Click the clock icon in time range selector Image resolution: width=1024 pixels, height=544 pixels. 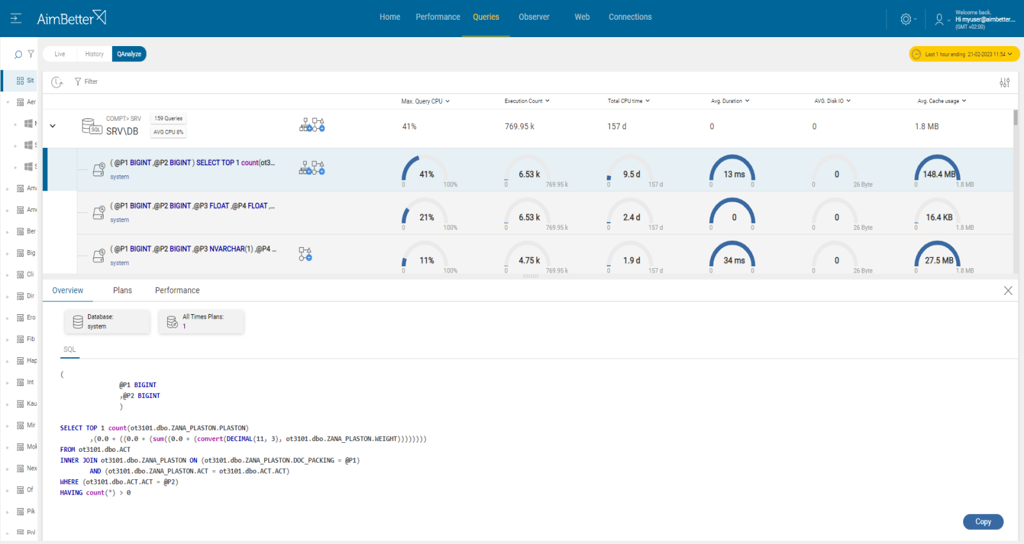[916, 54]
